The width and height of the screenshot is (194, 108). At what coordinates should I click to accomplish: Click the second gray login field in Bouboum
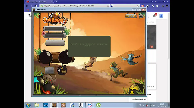point(55,35)
